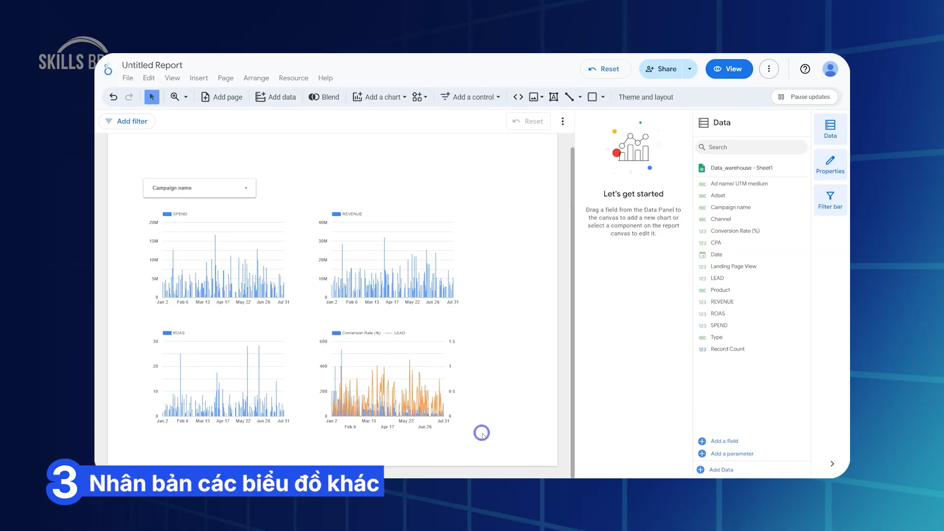Click the embed URL code icon
The height and width of the screenshot is (531, 944).
[x=518, y=97]
